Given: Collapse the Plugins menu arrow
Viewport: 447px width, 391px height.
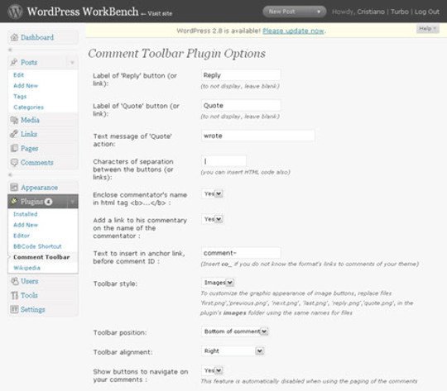Looking at the screenshot, I should pos(72,202).
